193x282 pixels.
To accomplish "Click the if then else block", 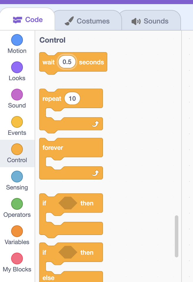I will (71, 262).
